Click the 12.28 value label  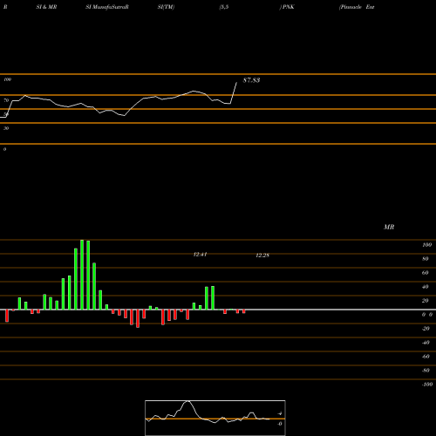262,255
